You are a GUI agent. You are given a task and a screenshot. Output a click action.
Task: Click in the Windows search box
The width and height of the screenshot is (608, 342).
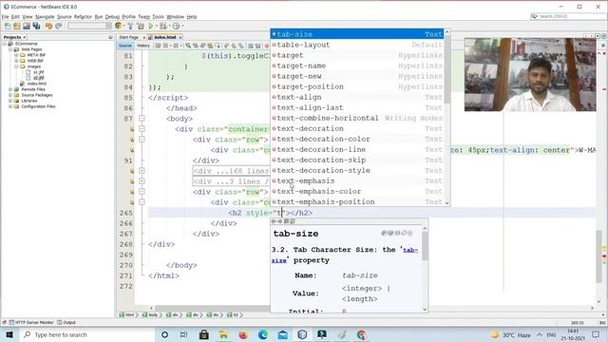86,334
